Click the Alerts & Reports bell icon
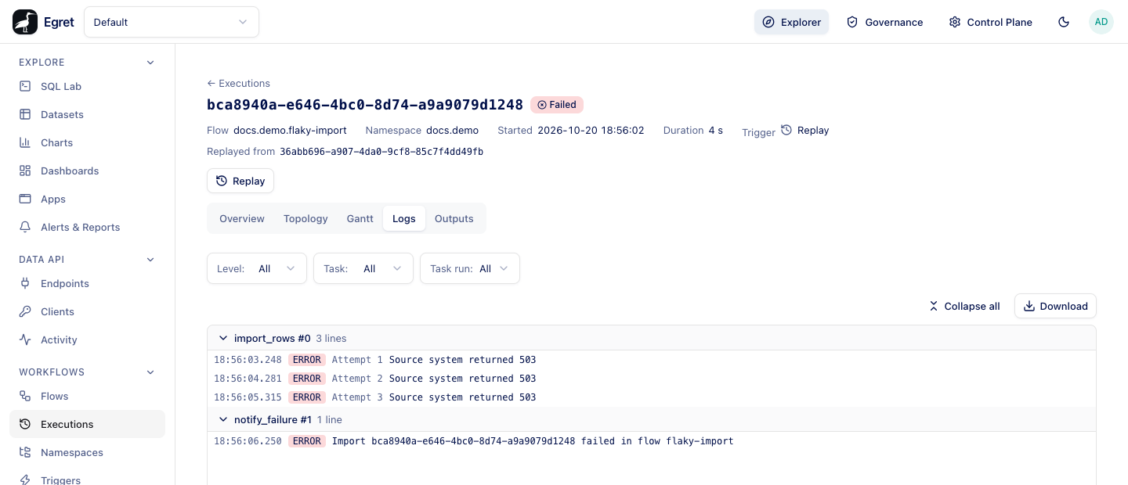The width and height of the screenshot is (1128, 485). pyautogui.click(x=25, y=227)
